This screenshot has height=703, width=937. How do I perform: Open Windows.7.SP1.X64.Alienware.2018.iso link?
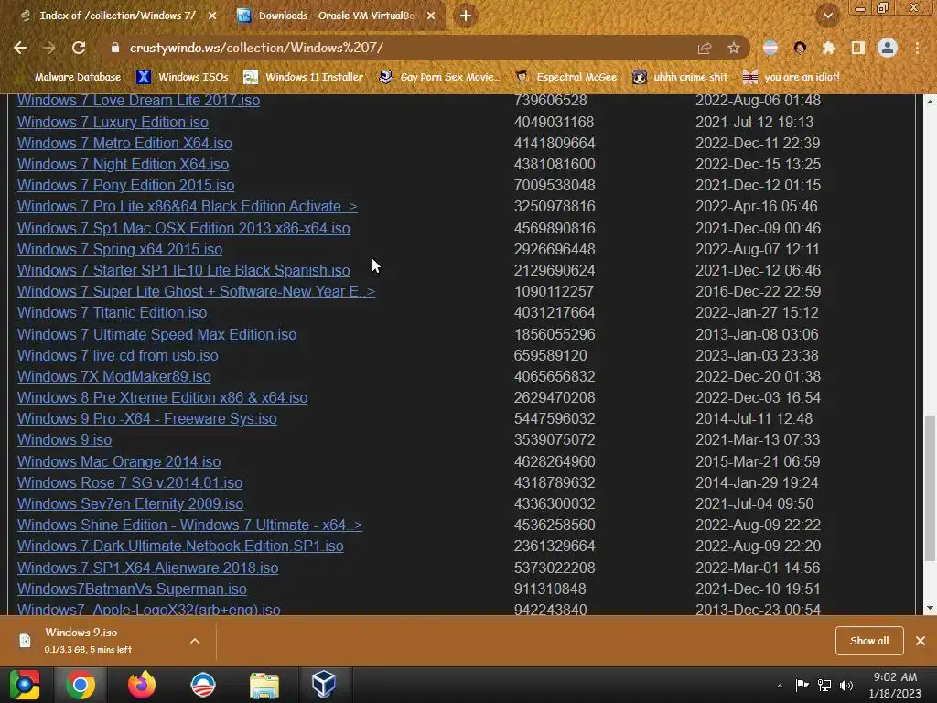point(147,568)
